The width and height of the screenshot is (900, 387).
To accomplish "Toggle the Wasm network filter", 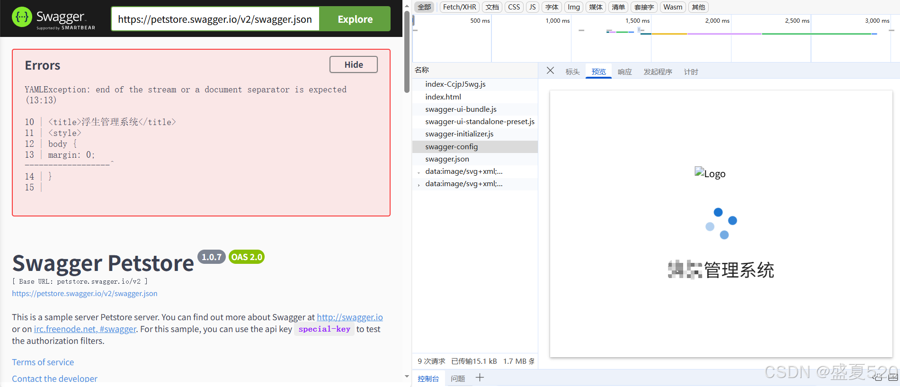I will click(673, 7).
